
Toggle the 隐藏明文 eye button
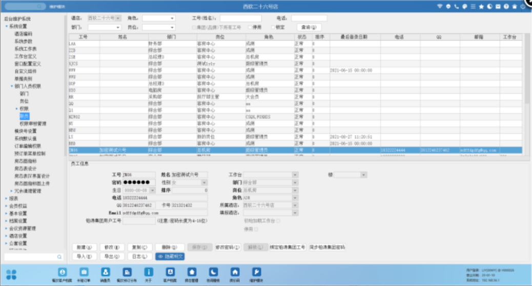coord(170,256)
